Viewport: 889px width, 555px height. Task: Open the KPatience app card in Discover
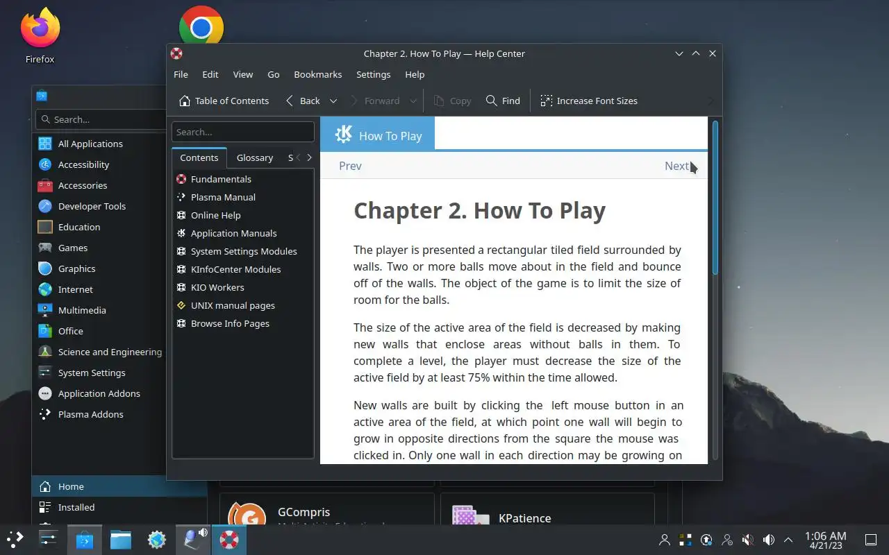click(x=547, y=509)
